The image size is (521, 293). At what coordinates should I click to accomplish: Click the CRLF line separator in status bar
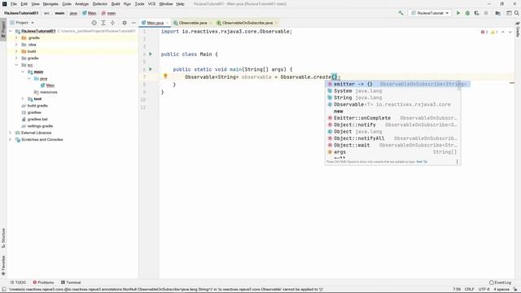469,290
